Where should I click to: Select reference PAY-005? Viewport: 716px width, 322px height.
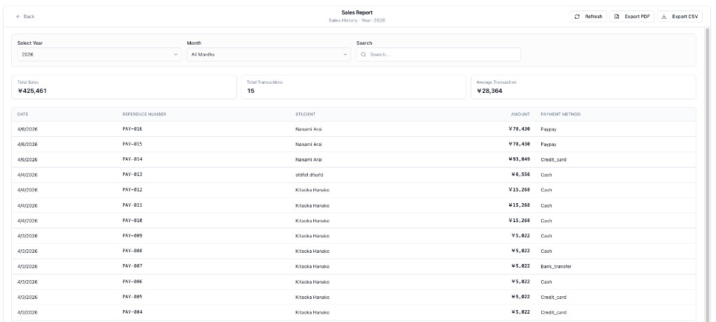[x=132, y=297]
